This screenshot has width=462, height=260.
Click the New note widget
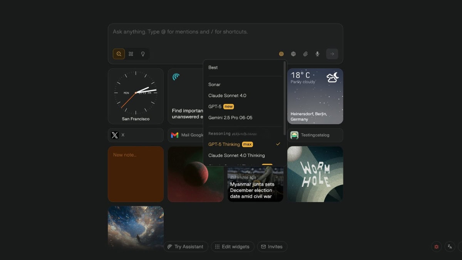pos(136,174)
